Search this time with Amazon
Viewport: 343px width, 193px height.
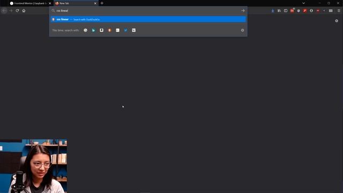click(x=101, y=30)
